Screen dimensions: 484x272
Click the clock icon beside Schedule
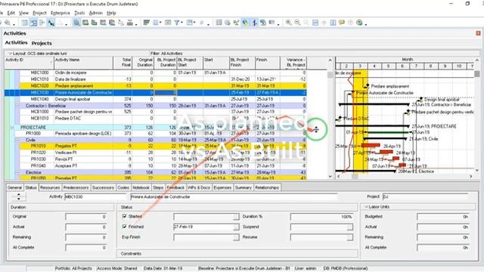[227, 23]
